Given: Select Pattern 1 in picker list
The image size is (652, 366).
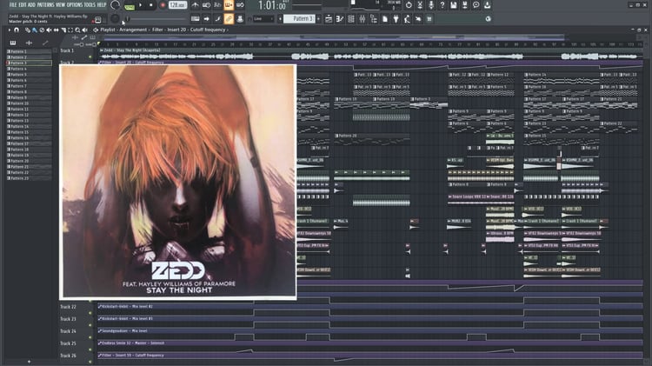Looking at the screenshot, I should pos(29,51).
